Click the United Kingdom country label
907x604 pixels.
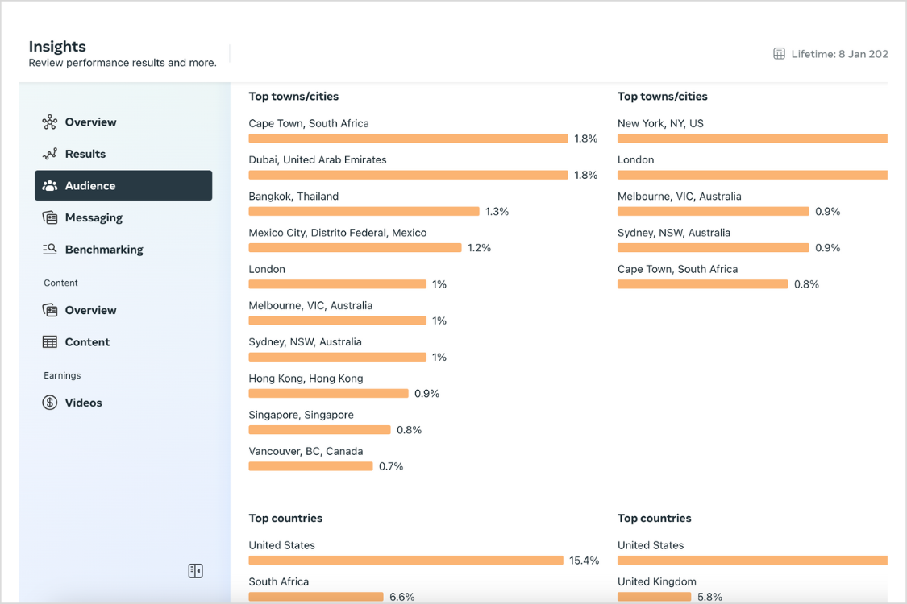click(x=657, y=581)
